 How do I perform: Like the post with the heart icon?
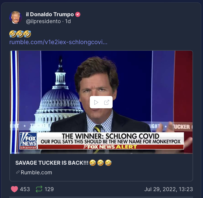coord(14,189)
